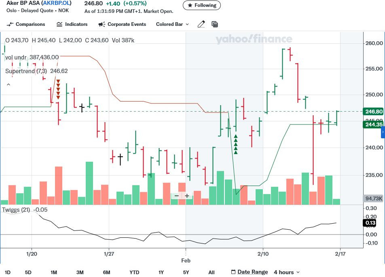Open the Indicators menu
Screen dimensions: 385x277
click(x=72, y=24)
